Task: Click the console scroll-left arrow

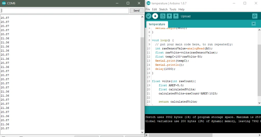Action: click(x=147, y=135)
